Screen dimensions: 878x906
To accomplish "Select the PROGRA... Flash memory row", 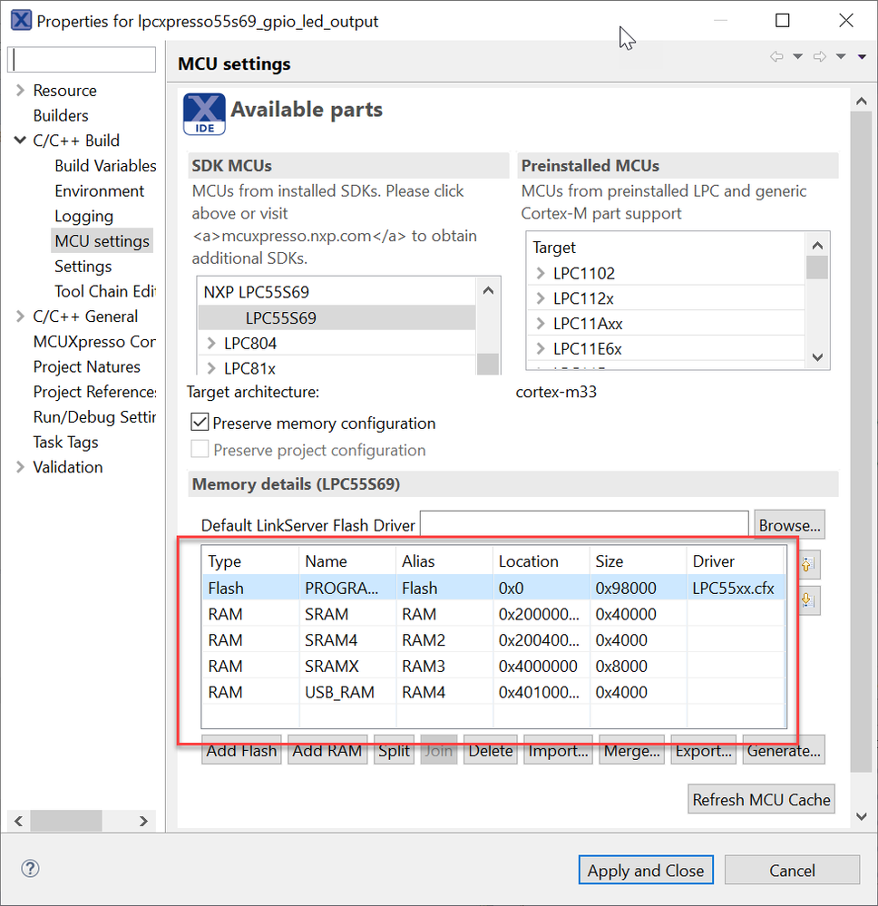I will (x=493, y=588).
